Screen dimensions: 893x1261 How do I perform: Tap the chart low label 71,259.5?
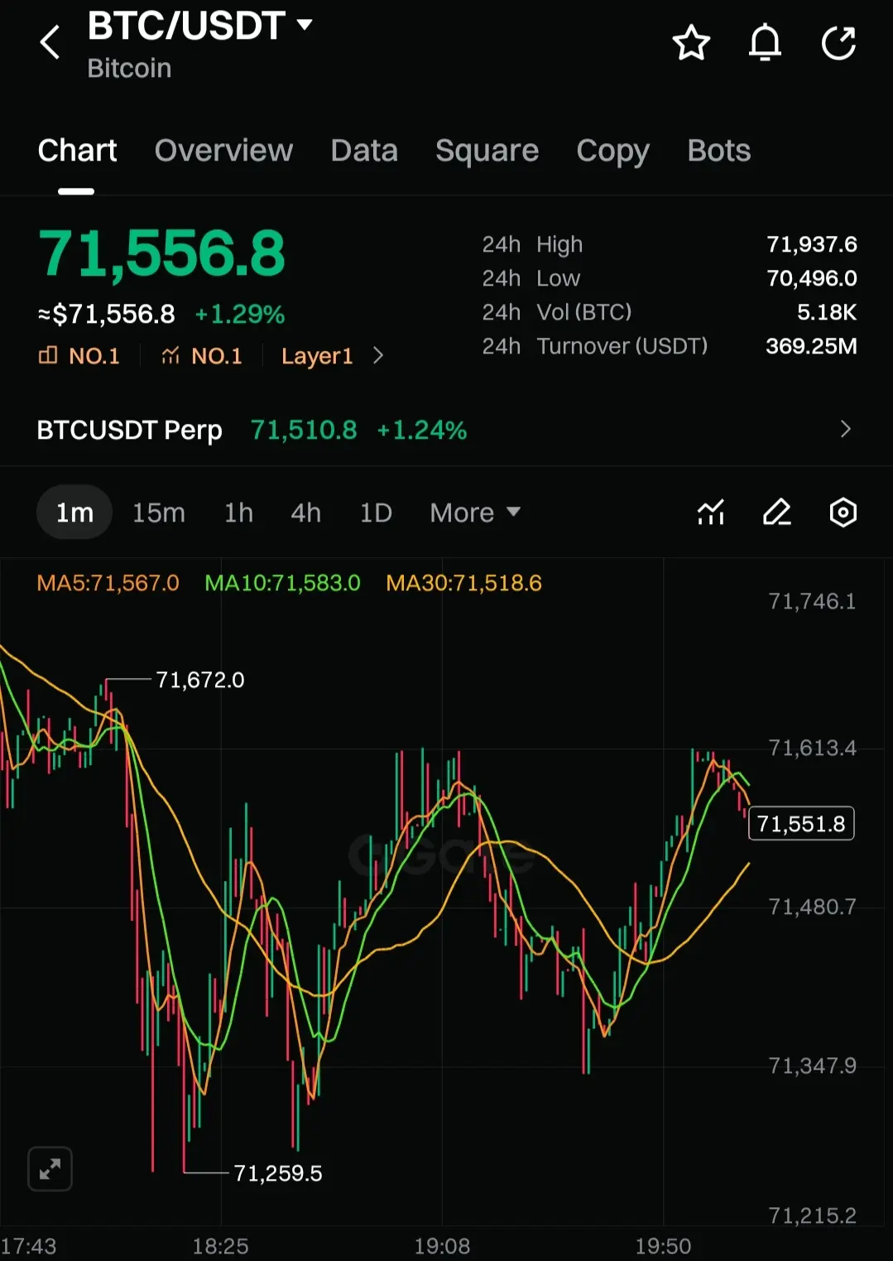tap(277, 1173)
